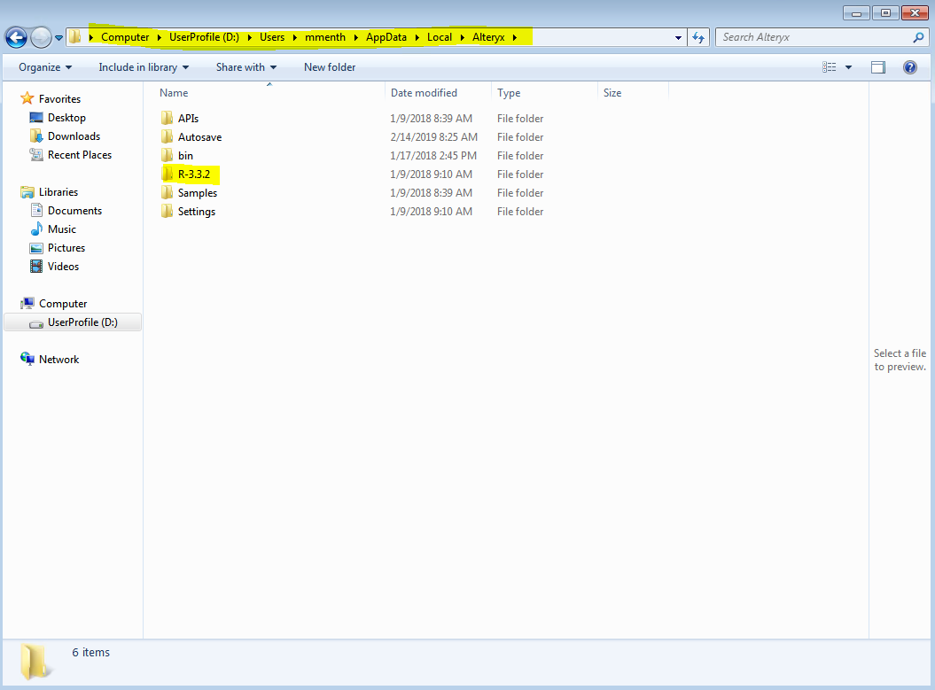The image size is (935, 690).
Task: Open the Change your view dropdown arrow
Action: click(x=846, y=66)
